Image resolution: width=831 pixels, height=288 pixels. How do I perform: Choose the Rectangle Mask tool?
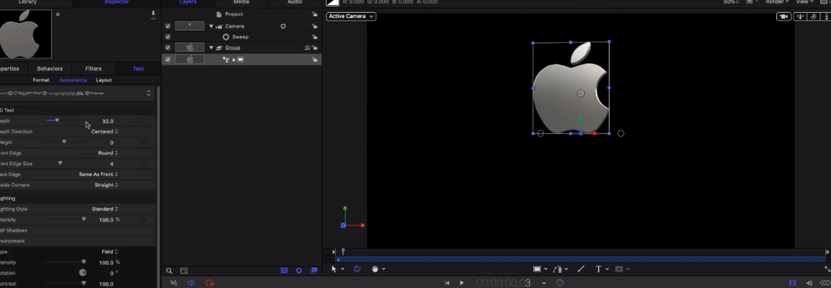click(x=619, y=269)
